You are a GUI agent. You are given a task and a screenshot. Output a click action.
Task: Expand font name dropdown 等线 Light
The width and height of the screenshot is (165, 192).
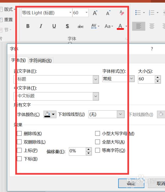click(x=70, y=13)
